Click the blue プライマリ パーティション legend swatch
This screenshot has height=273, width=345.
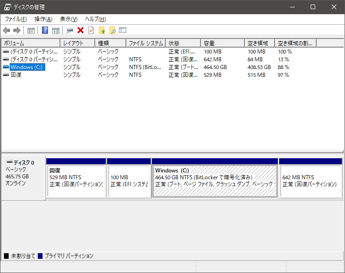(x=40, y=256)
